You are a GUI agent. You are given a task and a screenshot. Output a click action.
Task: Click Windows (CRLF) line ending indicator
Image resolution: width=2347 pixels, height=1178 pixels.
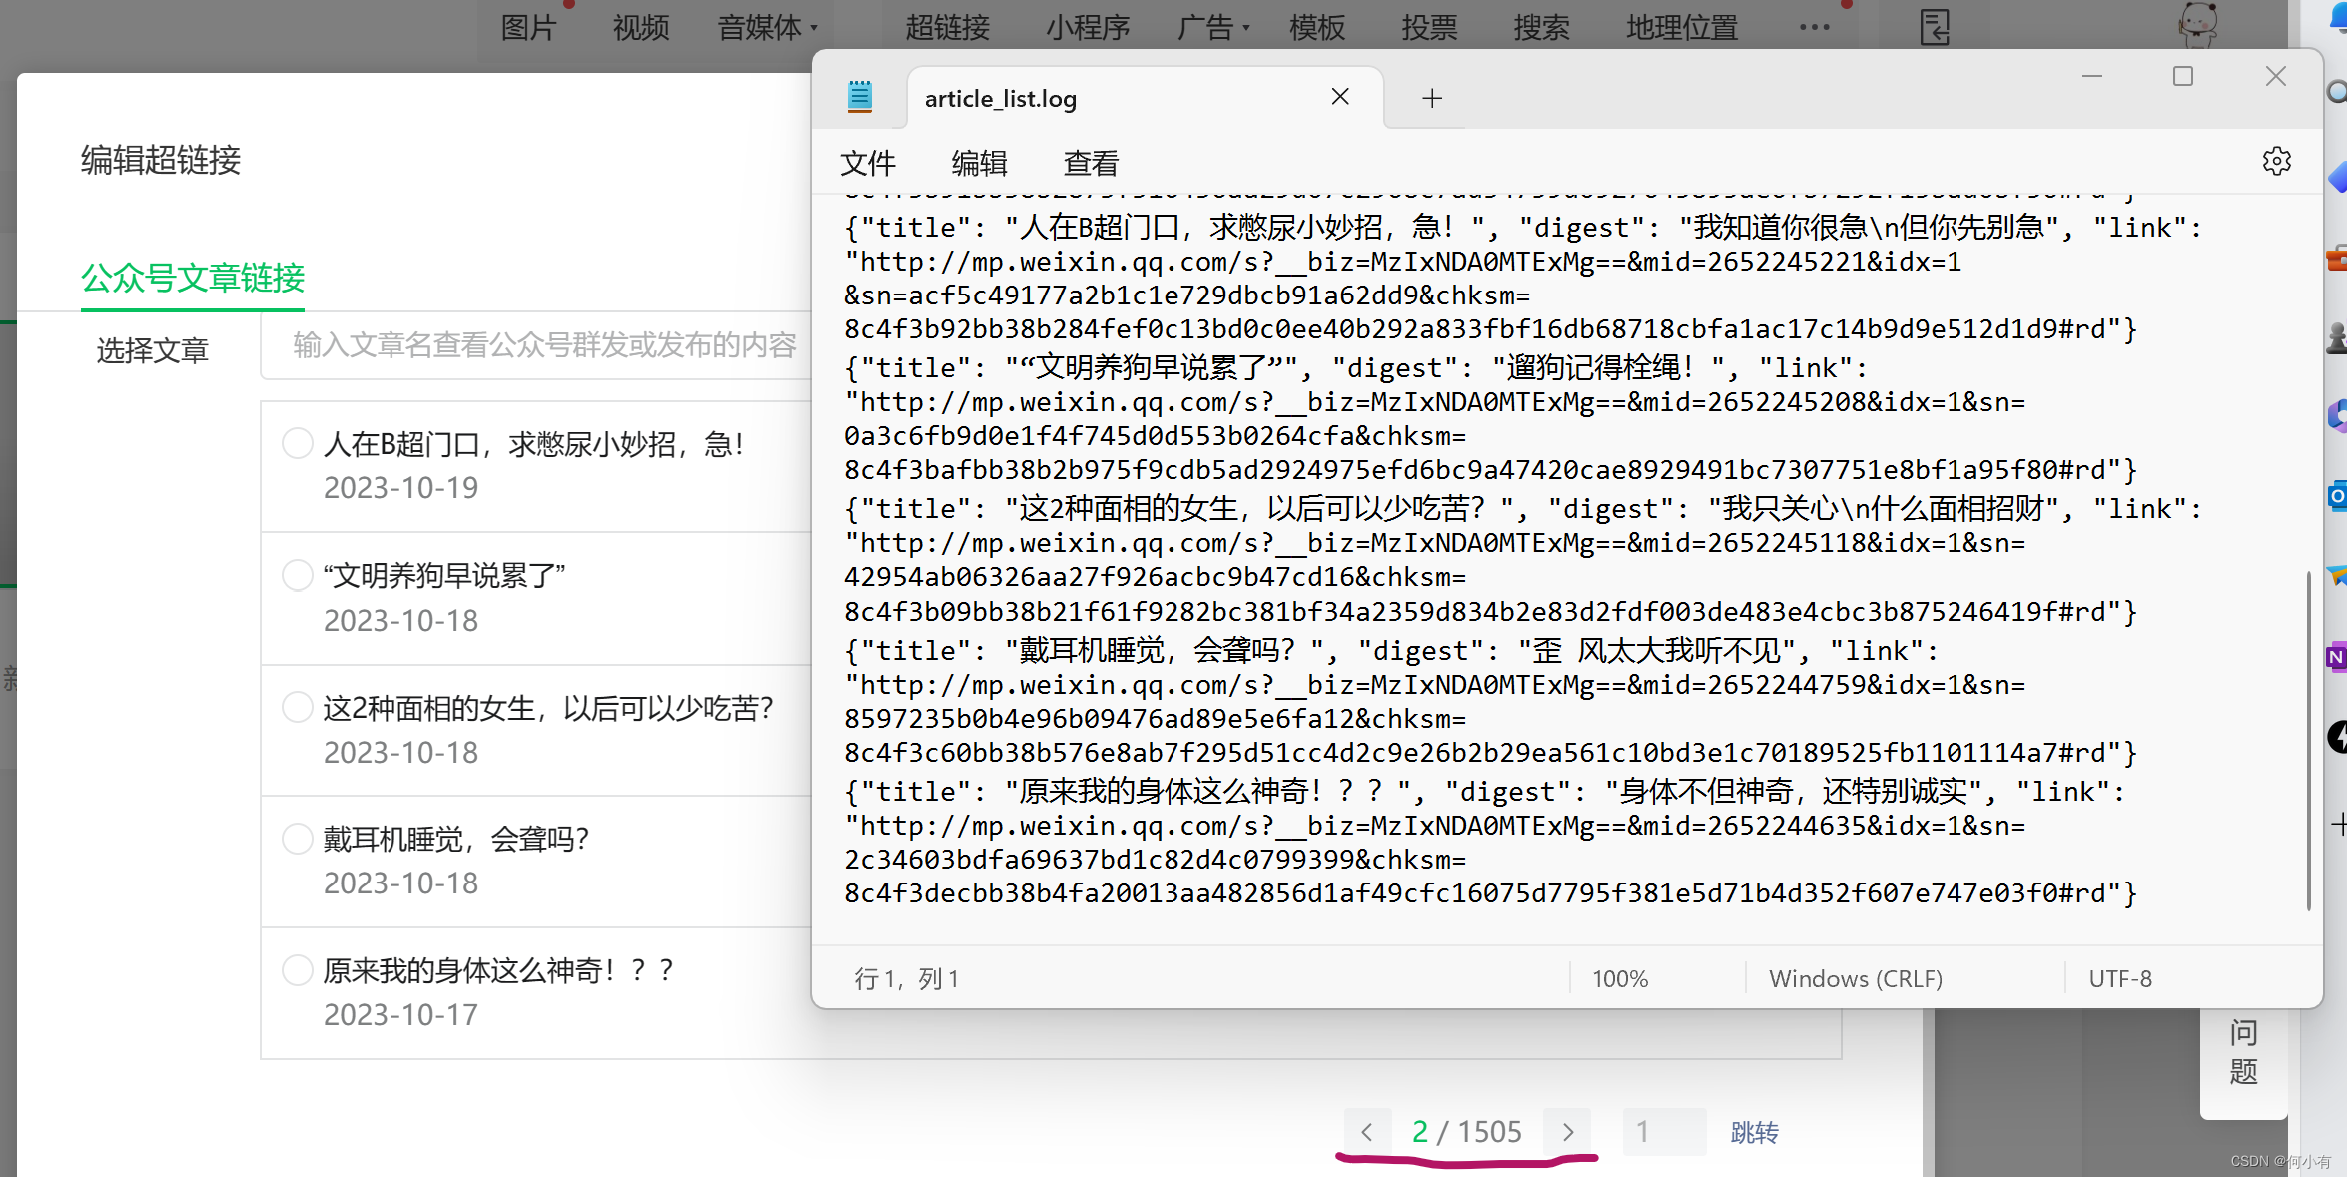coord(1856,978)
